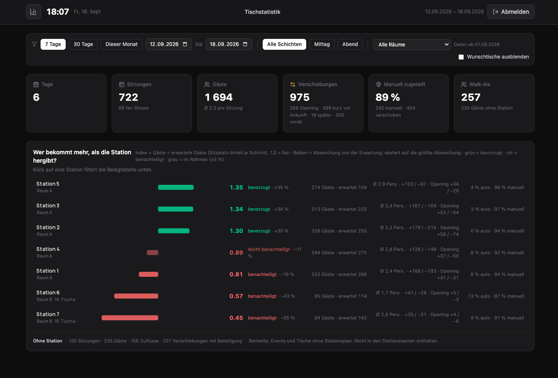The image size is (558, 378).
Task: Click the index value 0.45
Action: 236,318
